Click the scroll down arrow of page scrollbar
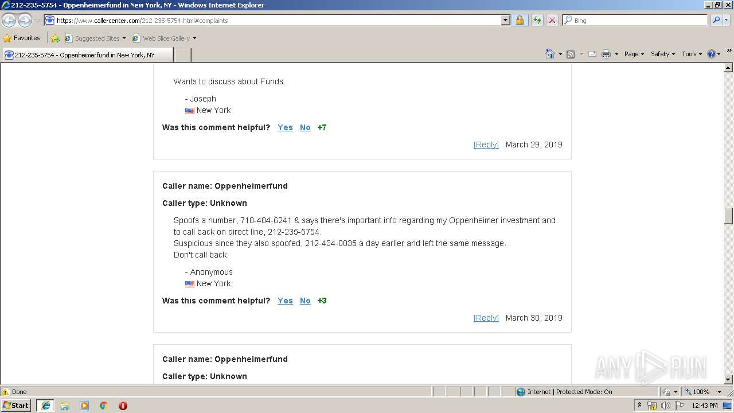This screenshot has width=734, height=413. pos(728,380)
